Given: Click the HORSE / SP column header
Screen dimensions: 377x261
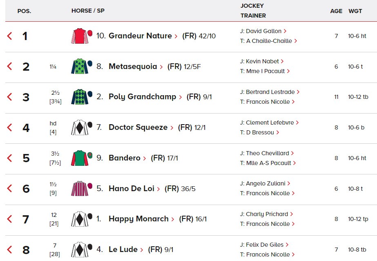Looking at the screenshot, I should pos(88,11).
